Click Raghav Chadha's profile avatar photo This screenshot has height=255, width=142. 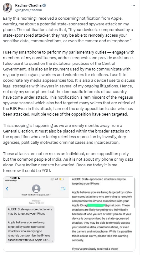pos(8,8)
